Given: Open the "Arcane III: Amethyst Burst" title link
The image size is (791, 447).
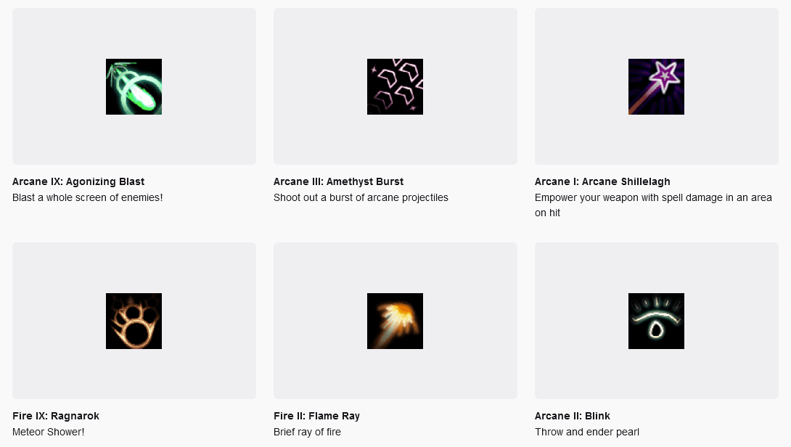Looking at the screenshot, I should pos(338,181).
